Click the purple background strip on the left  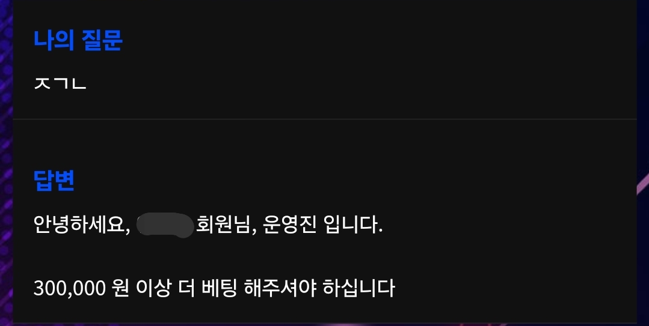[x=6, y=163]
